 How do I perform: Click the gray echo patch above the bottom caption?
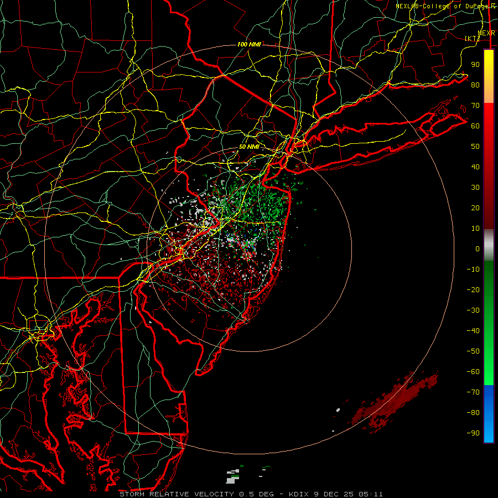tap(234, 476)
